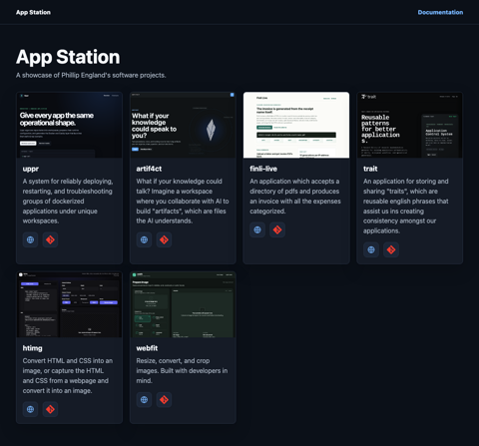
Task: Click artif4ct description about artifacts
Action: point(183,201)
